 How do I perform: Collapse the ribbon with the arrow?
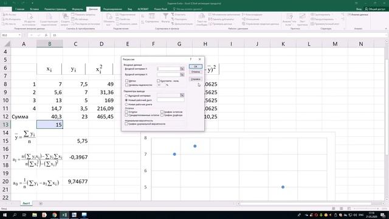386,29
